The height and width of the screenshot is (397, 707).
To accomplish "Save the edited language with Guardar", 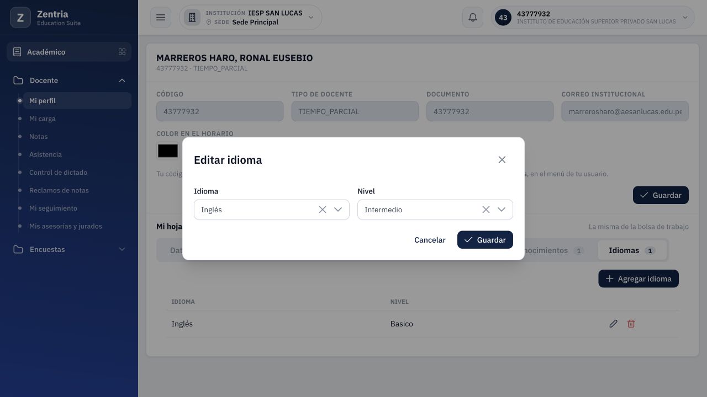I will (485, 240).
